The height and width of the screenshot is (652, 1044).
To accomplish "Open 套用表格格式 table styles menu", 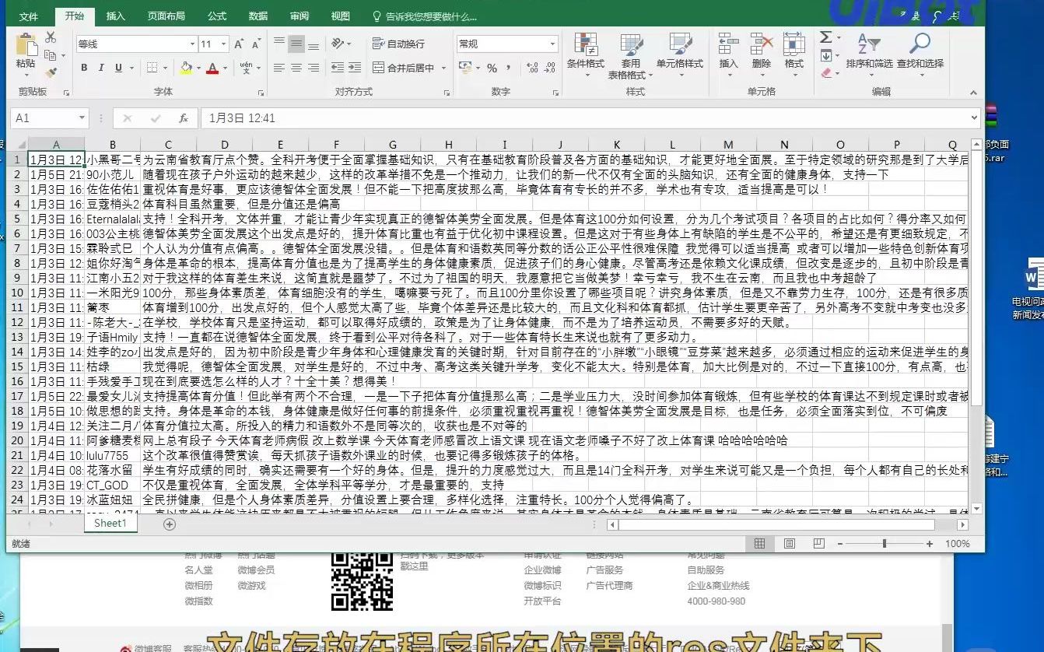I will [x=630, y=56].
